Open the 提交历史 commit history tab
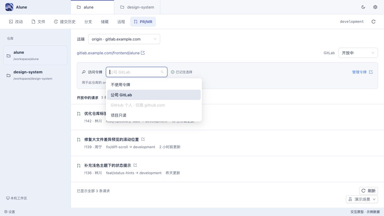This screenshot has width=384, height=216. coord(64,22)
